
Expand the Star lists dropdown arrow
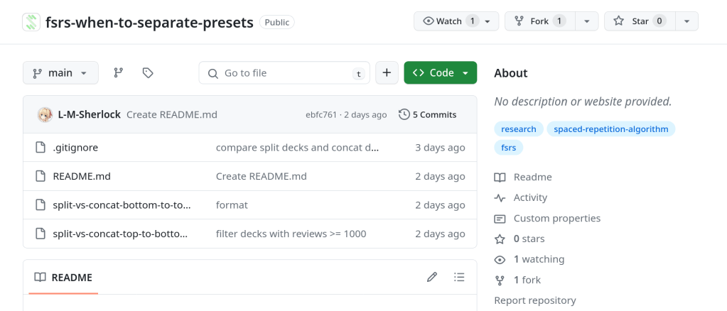686,21
